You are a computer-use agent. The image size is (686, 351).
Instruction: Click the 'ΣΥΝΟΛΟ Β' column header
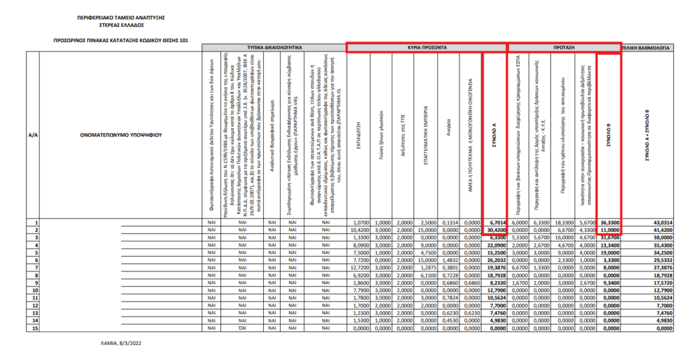click(608, 135)
